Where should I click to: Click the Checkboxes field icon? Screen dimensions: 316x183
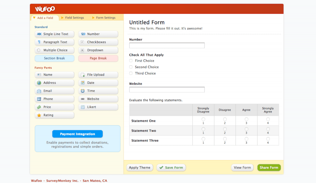point(82,42)
